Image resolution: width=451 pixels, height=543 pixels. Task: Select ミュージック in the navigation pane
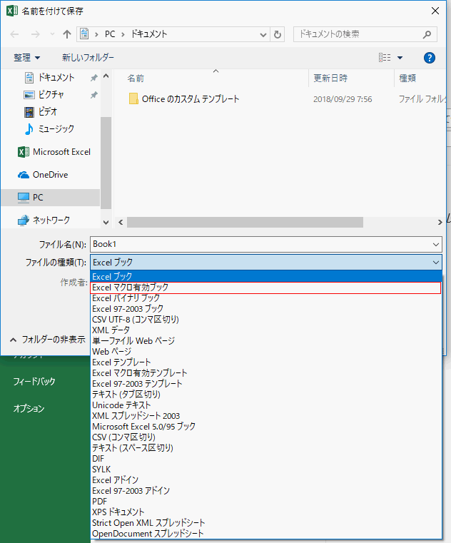coord(56,129)
